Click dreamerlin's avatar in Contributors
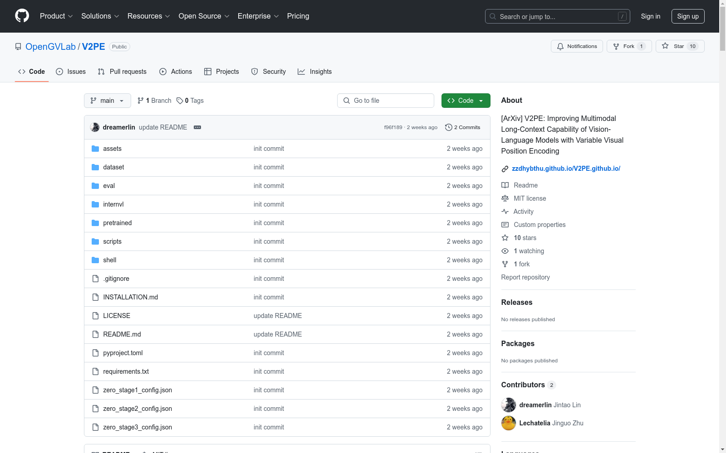726x453 pixels. pos(509,405)
